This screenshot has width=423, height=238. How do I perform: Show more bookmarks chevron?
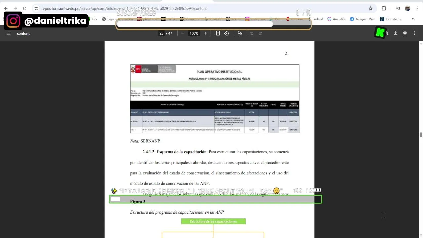(x=413, y=19)
